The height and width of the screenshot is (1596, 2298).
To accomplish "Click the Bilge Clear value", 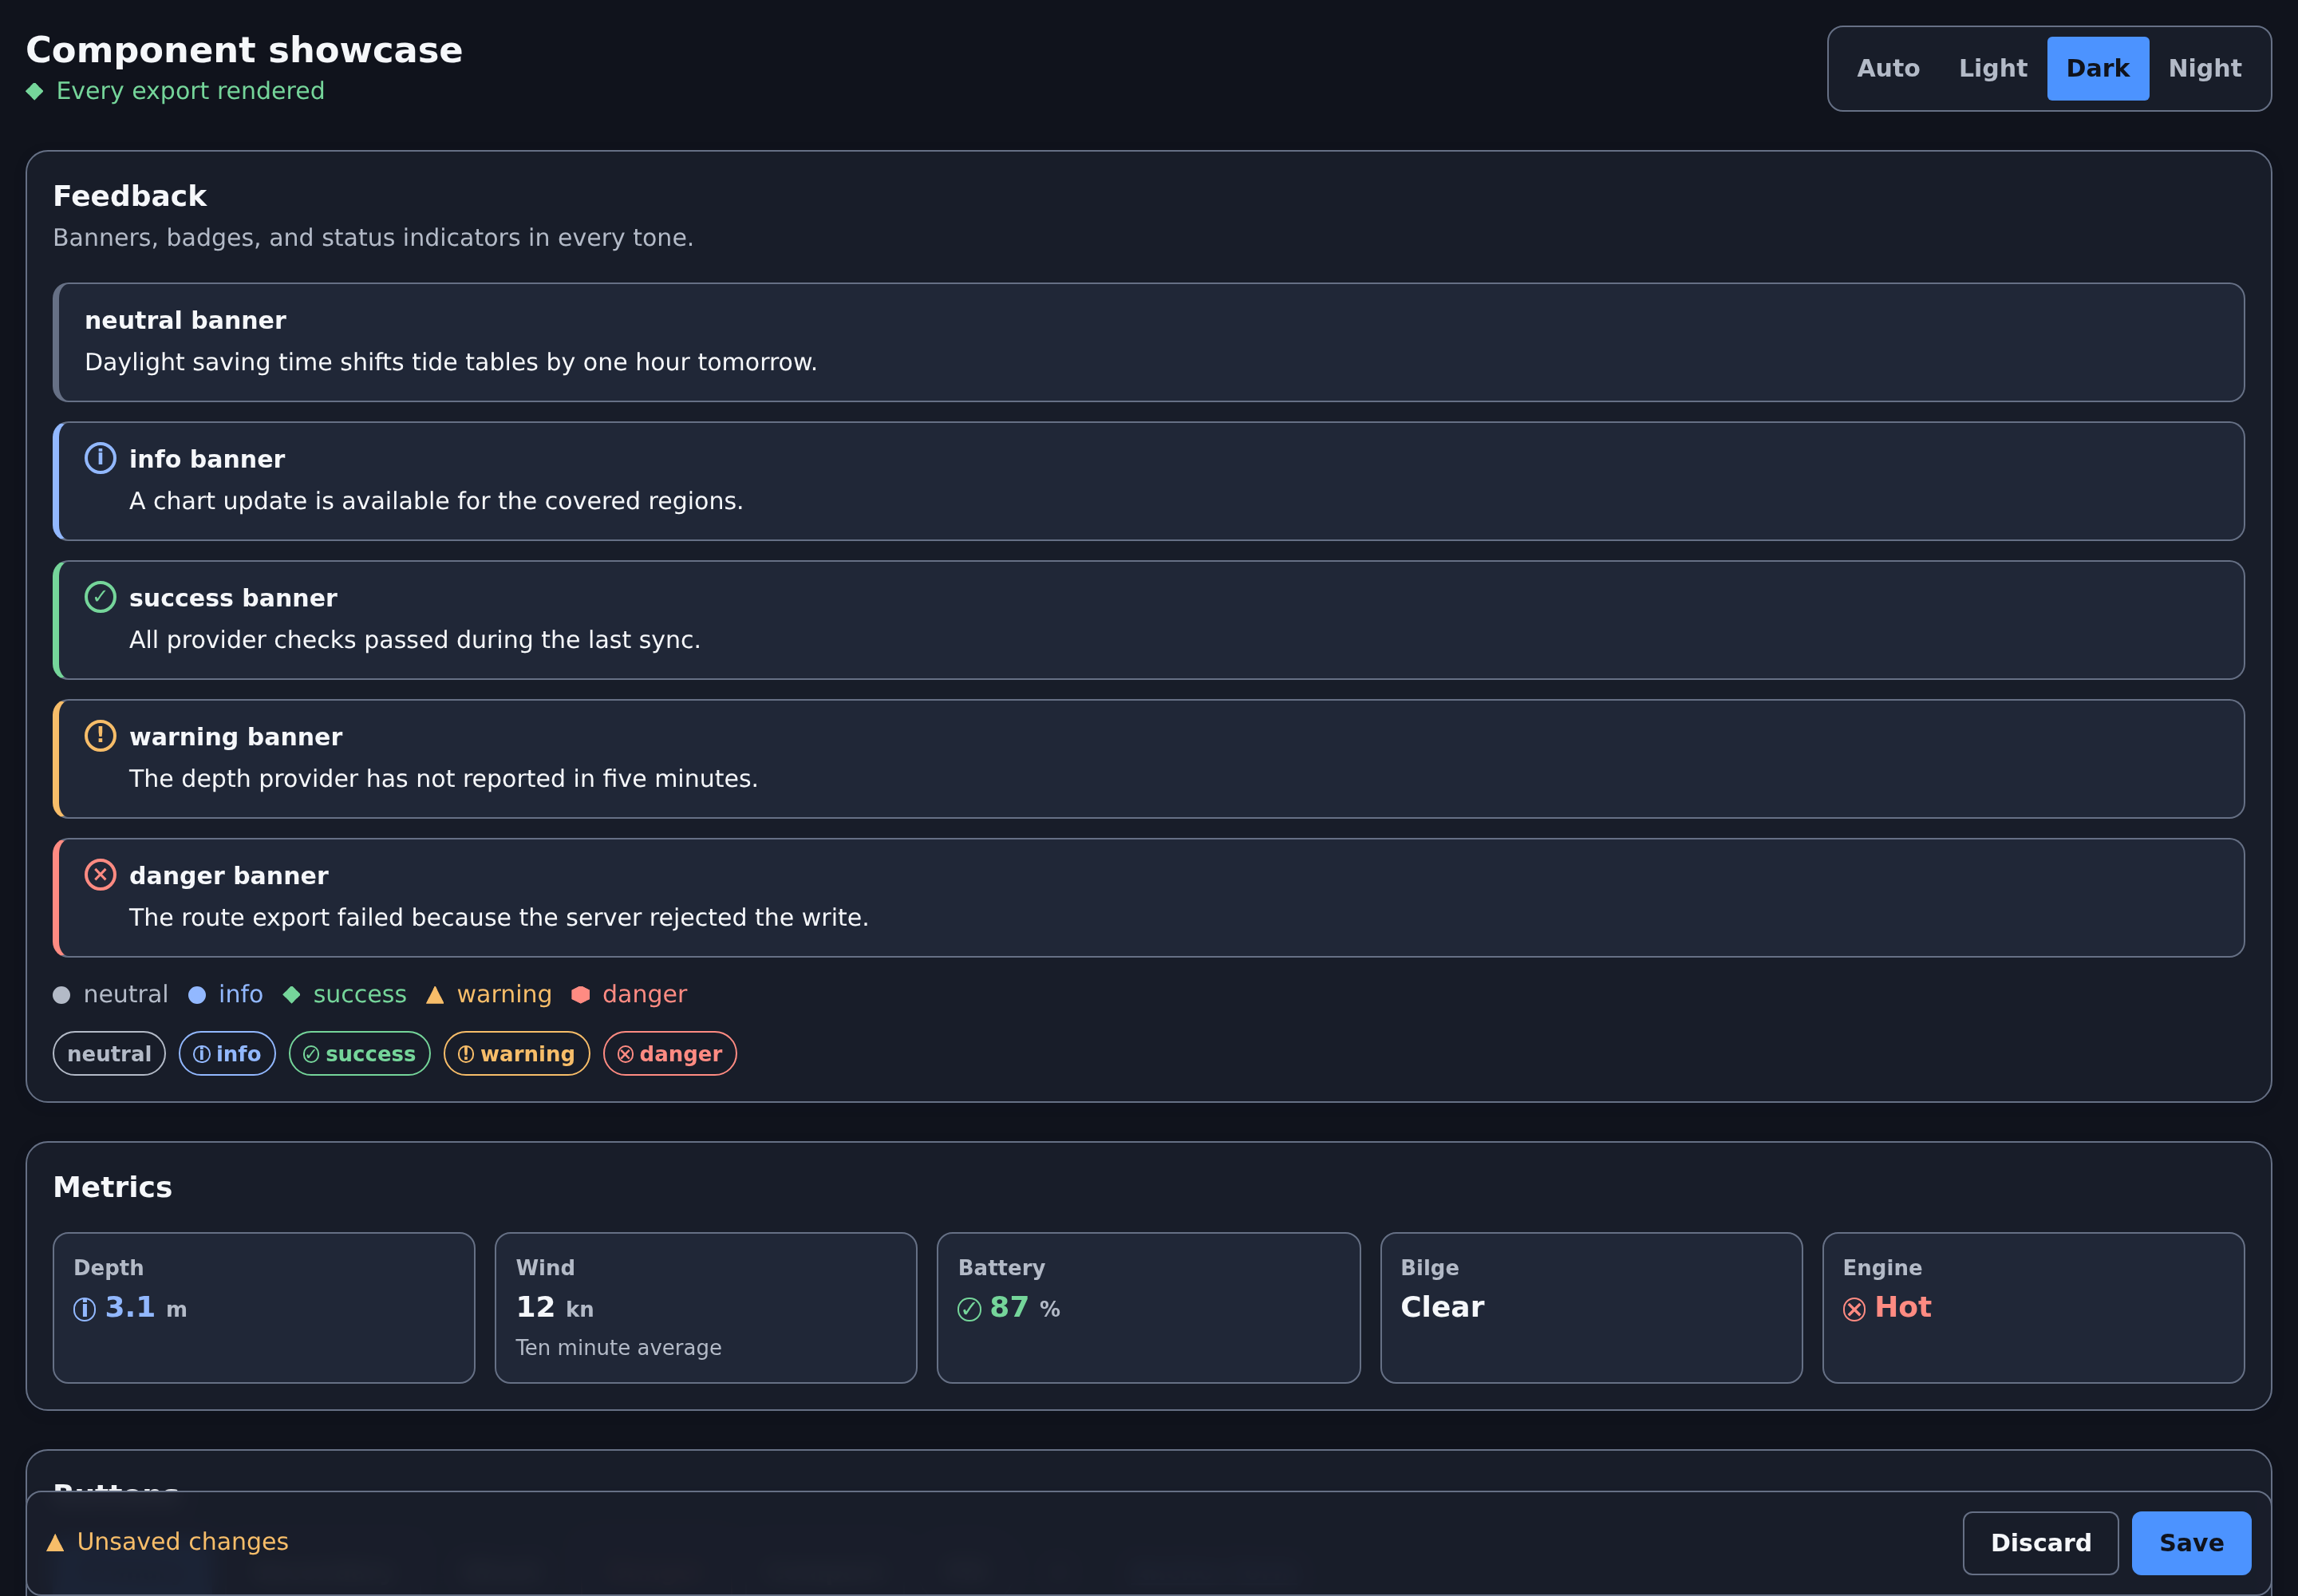I will click(x=1442, y=1307).
